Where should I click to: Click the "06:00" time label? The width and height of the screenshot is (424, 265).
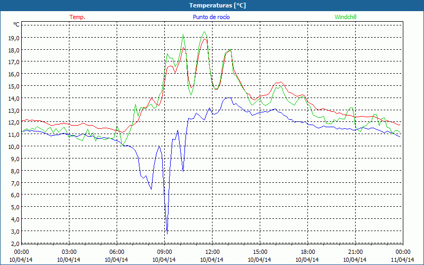117,252
